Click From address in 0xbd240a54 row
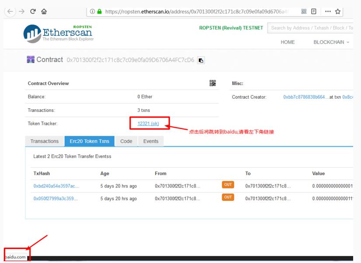 point(177,186)
